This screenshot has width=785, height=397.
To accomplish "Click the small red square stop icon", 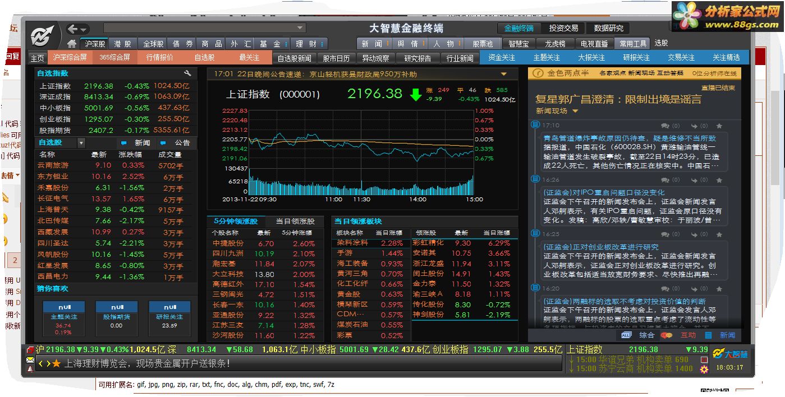I will [x=704, y=359].
